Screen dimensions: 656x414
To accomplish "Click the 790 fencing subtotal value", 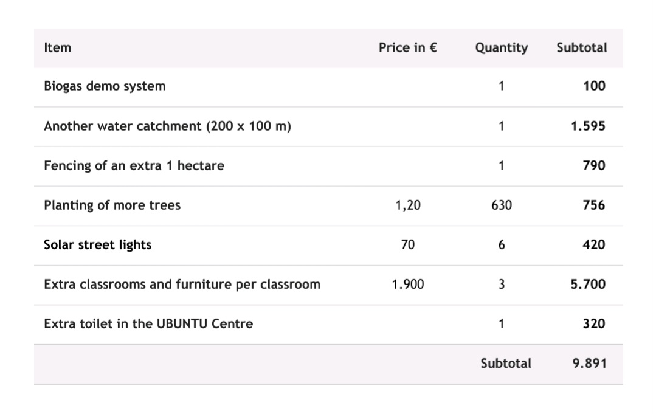I will [594, 165].
